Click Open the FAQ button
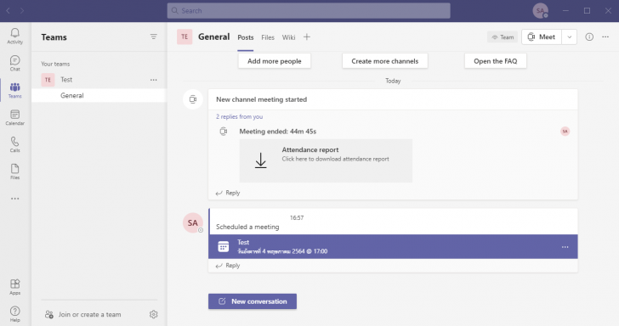The height and width of the screenshot is (326, 619). [496, 61]
